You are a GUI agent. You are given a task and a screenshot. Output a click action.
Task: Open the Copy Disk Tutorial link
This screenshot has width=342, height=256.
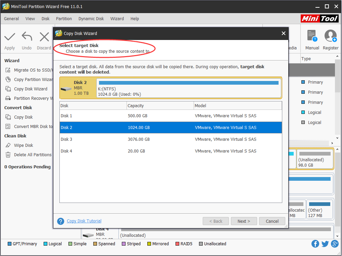(x=84, y=221)
